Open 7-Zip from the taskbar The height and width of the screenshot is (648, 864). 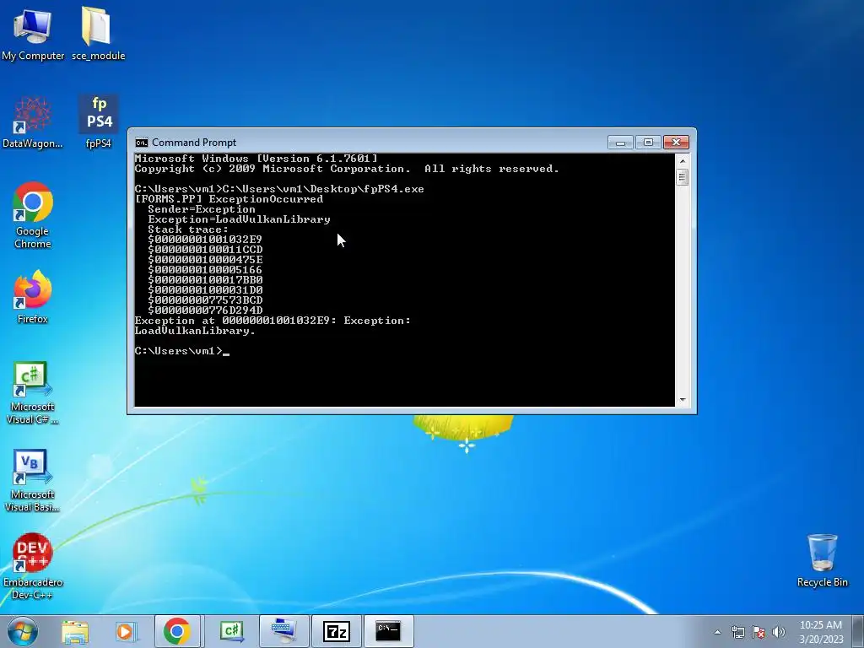[x=336, y=631]
